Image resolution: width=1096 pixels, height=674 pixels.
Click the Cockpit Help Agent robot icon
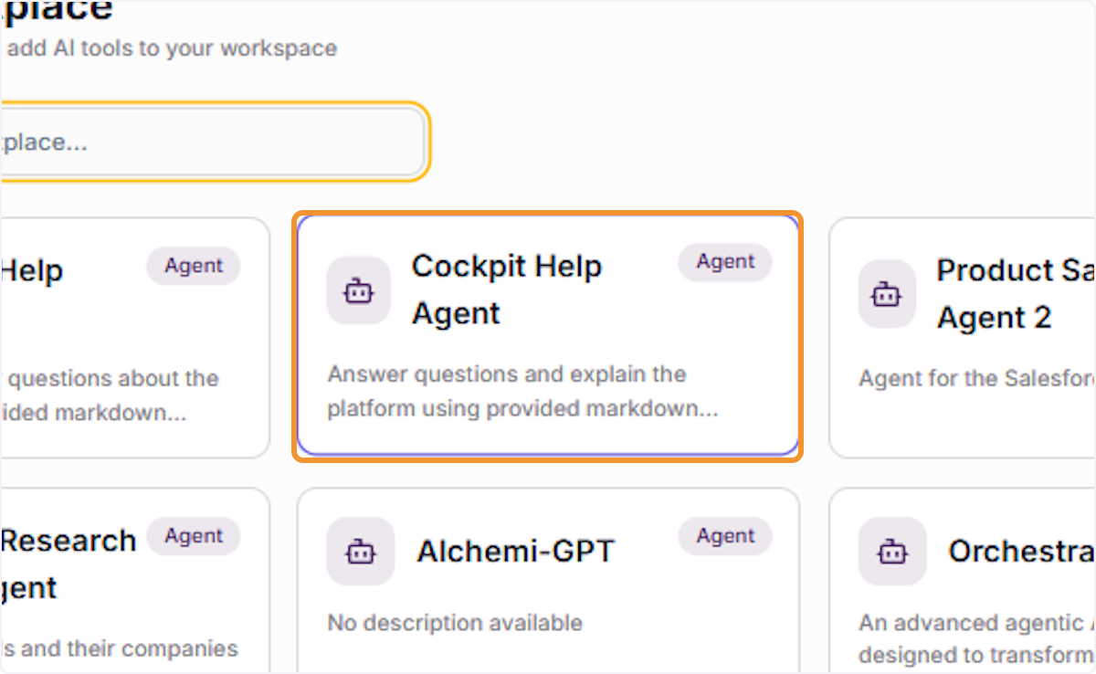(360, 290)
